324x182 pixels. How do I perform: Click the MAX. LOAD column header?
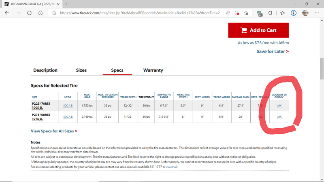(87, 96)
